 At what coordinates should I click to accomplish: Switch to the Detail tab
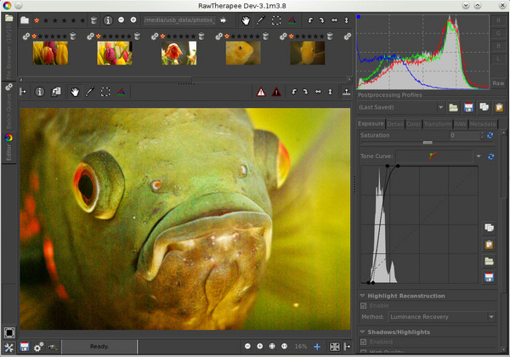pos(395,124)
